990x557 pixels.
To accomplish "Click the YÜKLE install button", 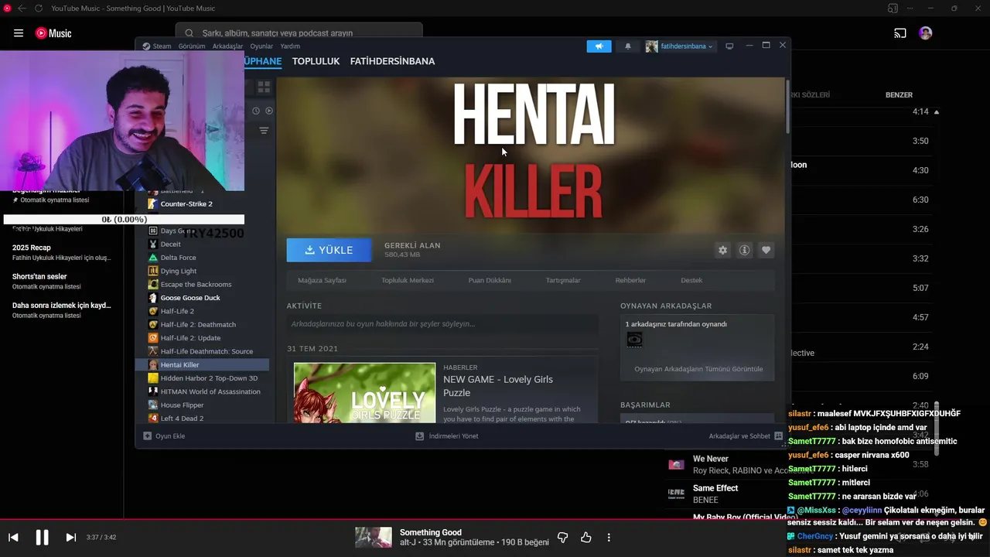I will [329, 250].
